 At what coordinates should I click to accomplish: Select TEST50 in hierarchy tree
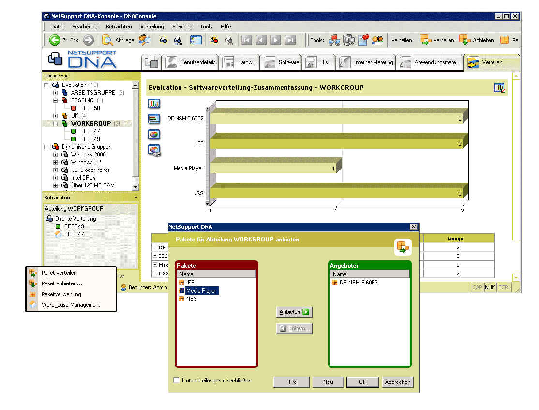pos(86,108)
